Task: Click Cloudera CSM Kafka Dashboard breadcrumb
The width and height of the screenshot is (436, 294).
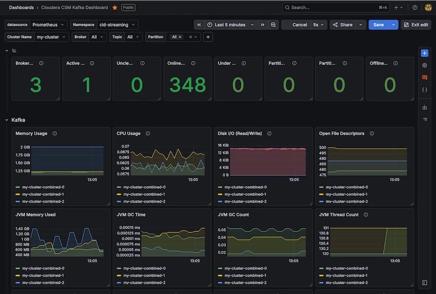Action: (x=75, y=8)
